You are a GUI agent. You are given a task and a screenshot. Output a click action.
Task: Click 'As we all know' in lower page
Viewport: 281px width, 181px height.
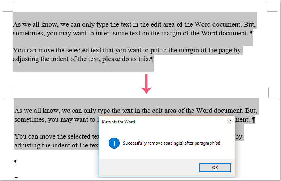[x=33, y=111]
